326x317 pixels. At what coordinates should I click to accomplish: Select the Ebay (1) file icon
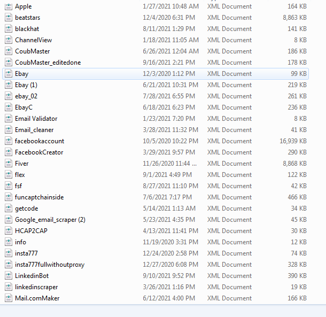[x=9, y=85]
